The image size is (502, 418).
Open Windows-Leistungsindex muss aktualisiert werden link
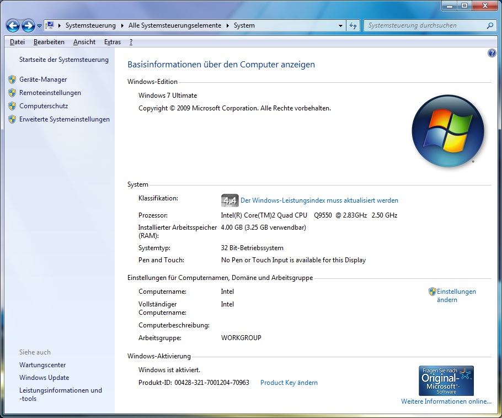coord(319,200)
